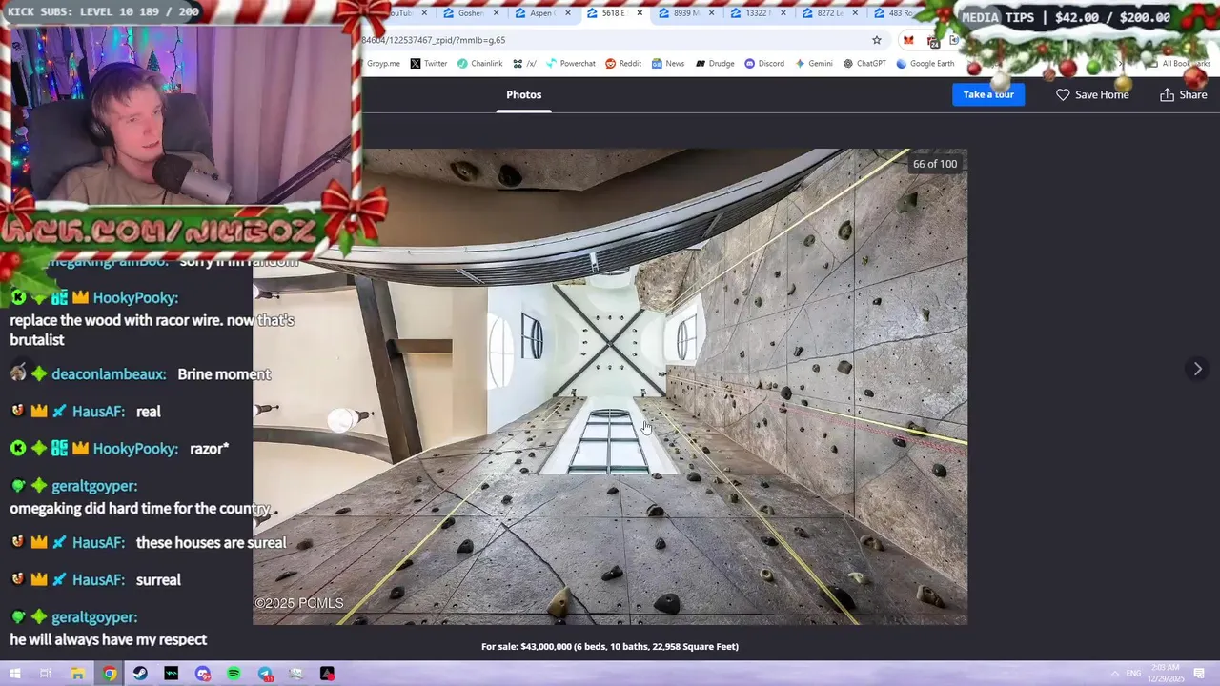Viewport: 1220px width, 686px height.
Task: Close the Aspen browser tab
Action: click(568, 13)
